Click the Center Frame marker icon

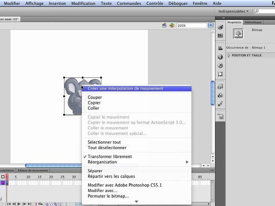tap(36, 204)
